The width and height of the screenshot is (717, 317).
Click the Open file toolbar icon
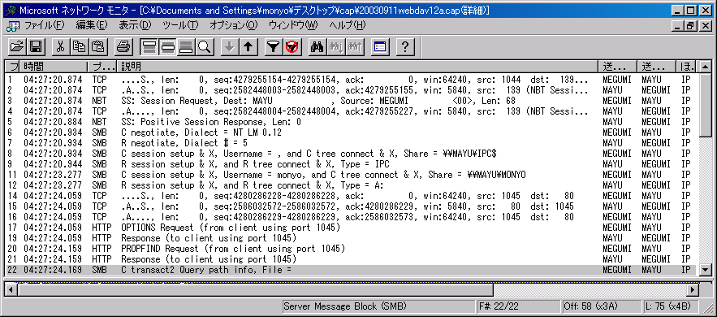(17, 46)
